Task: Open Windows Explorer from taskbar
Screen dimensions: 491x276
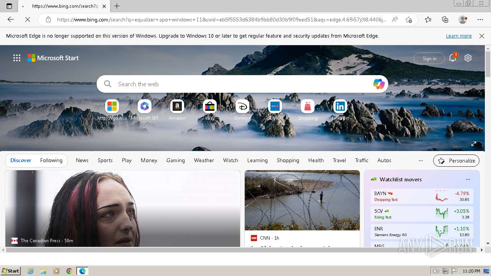Action: [43, 271]
